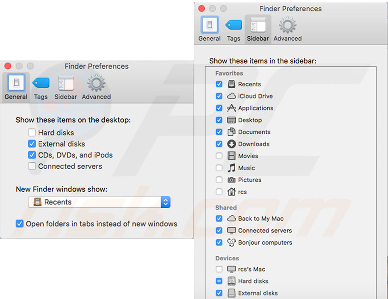The image size is (388, 299).
Task: Uncheck Bonjour computers checkbox
Action: (x=219, y=243)
